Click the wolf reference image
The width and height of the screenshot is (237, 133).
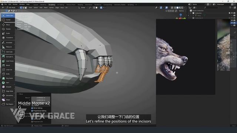click(186, 57)
